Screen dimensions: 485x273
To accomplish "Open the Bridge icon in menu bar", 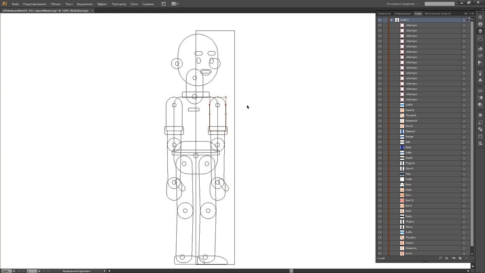I will (164, 4).
